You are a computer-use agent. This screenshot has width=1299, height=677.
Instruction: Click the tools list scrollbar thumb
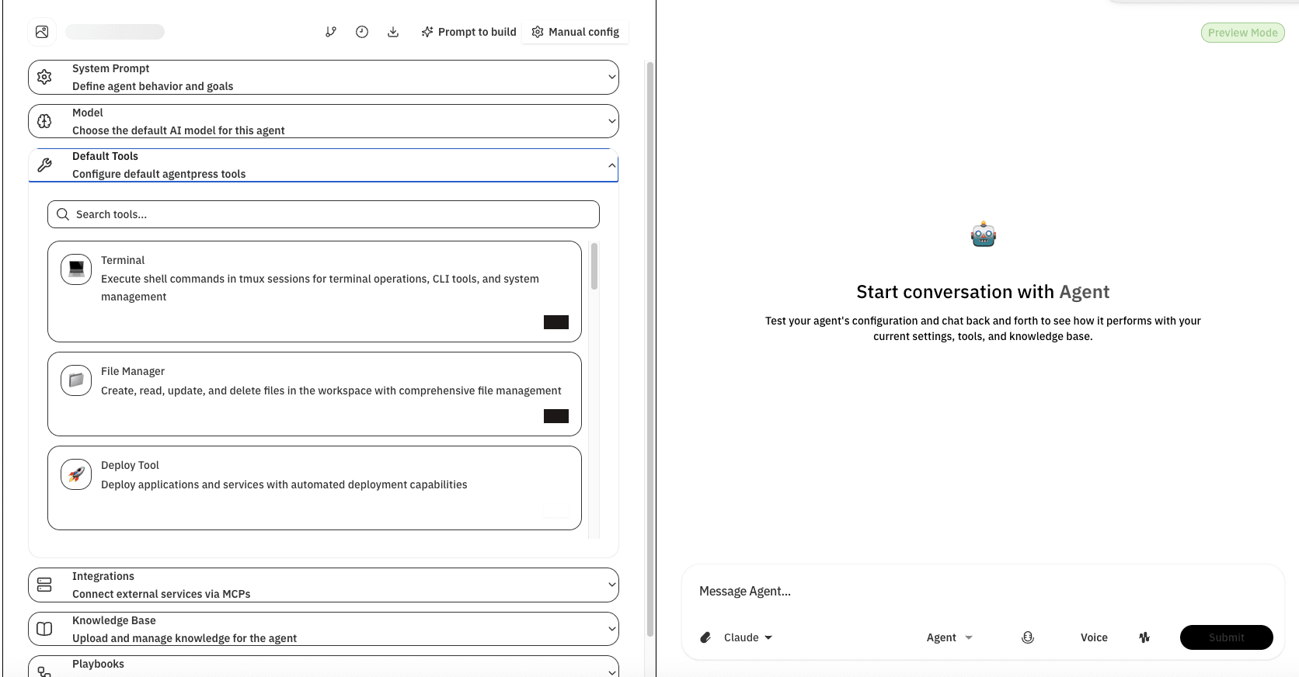pyautogui.click(x=594, y=266)
